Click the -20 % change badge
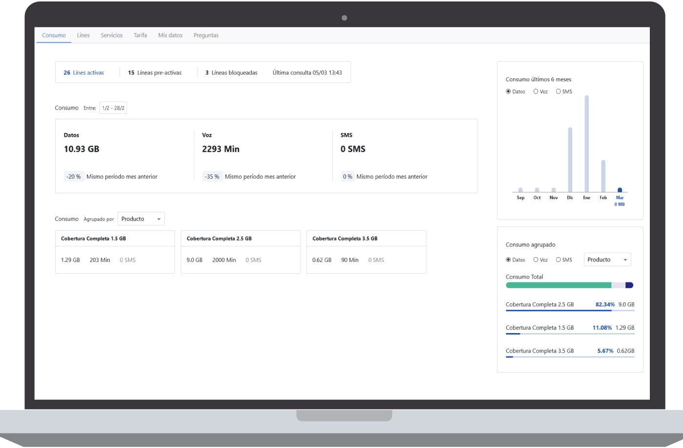 click(x=74, y=177)
